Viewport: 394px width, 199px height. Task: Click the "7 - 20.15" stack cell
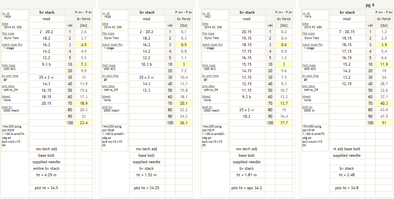(347, 32)
